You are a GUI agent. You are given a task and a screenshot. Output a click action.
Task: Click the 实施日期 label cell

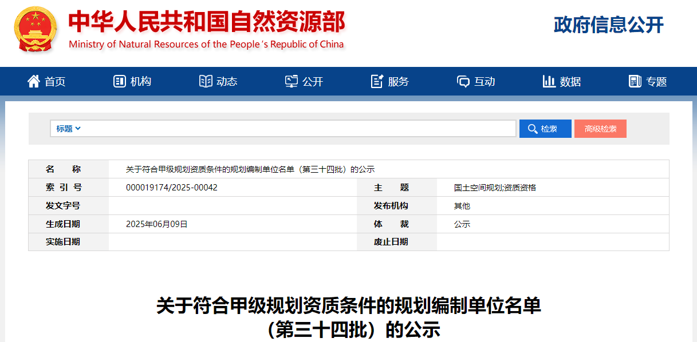click(69, 242)
